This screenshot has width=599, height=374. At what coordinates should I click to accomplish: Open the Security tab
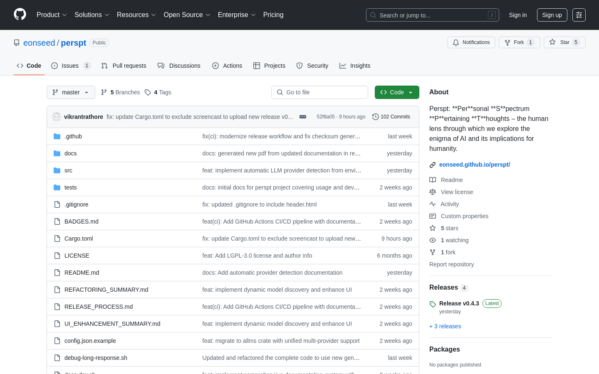click(x=312, y=66)
